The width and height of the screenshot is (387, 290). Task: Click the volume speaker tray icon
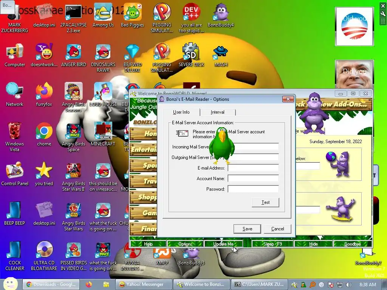click(x=348, y=285)
